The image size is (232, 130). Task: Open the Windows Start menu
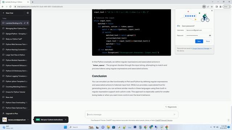tap(65, 127)
